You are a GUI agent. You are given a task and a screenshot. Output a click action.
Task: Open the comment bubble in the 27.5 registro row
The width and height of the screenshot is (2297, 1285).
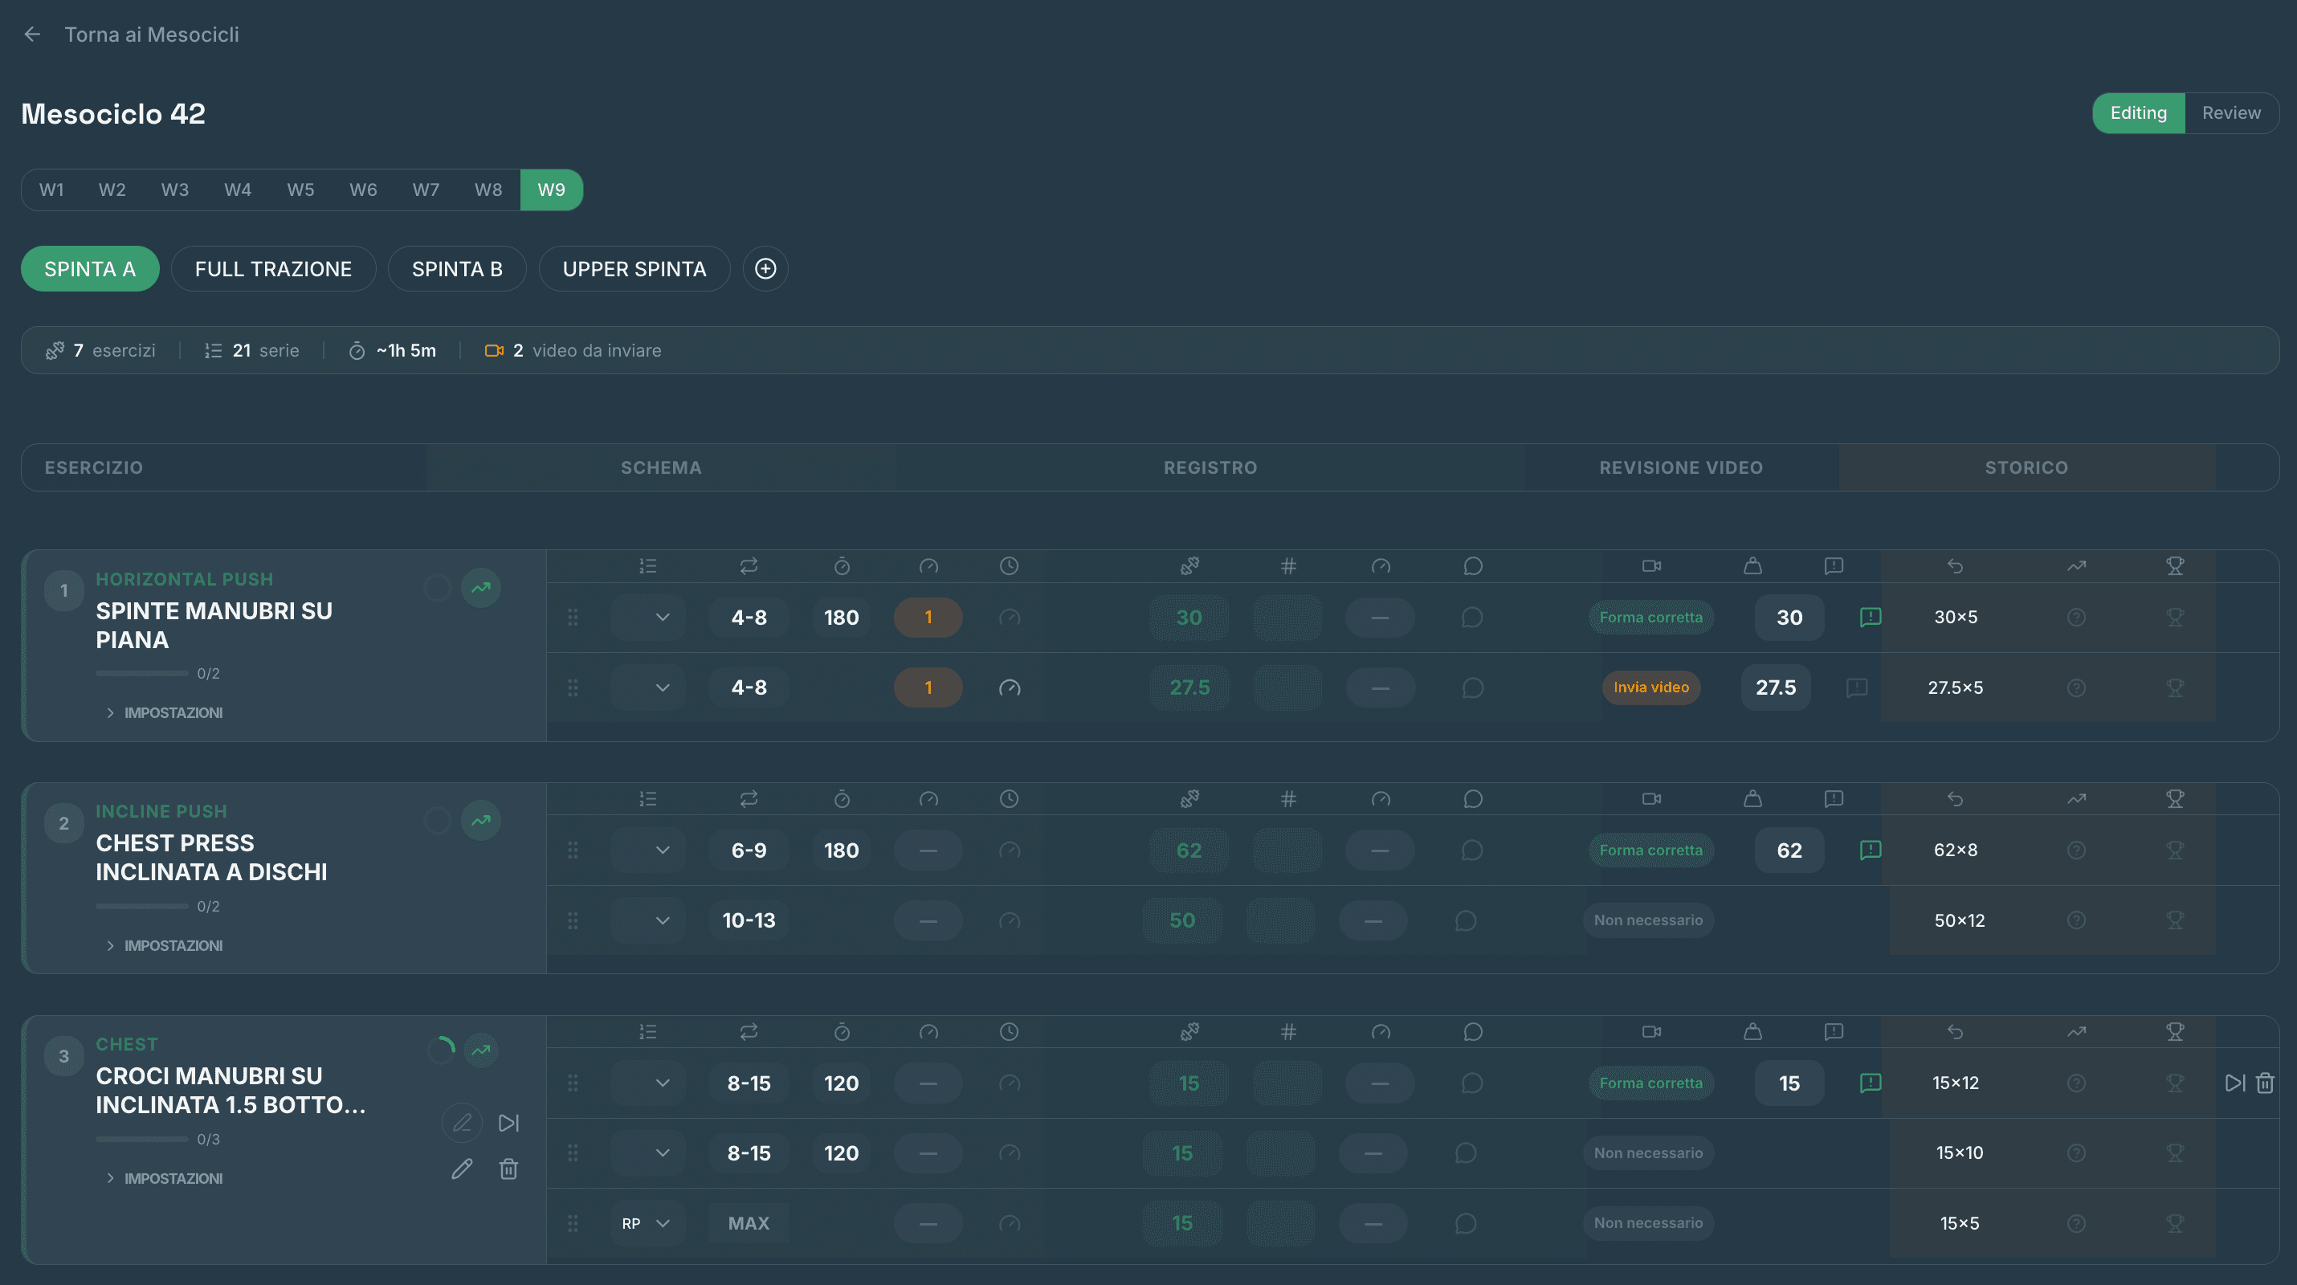[x=1472, y=687]
